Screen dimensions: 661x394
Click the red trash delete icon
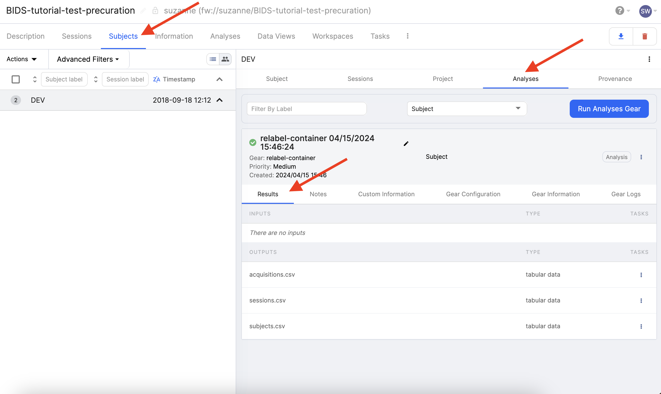tap(645, 36)
